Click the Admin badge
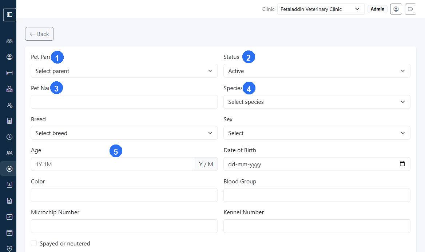 click(377, 9)
